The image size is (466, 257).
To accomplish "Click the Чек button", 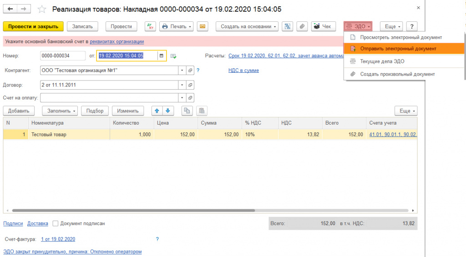I will (324, 26).
